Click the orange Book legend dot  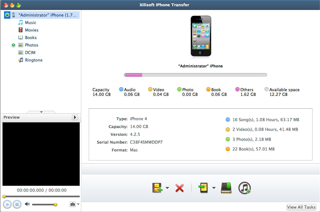(208, 89)
